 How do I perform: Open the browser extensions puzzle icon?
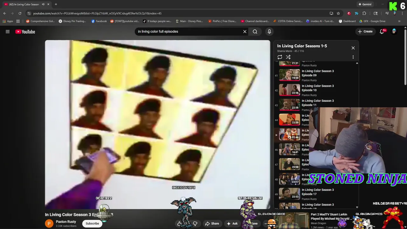tap(364, 13)
